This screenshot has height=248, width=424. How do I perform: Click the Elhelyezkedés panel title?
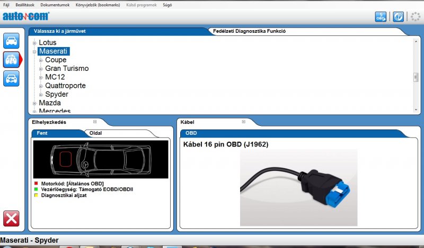click(x=49, y=122)
